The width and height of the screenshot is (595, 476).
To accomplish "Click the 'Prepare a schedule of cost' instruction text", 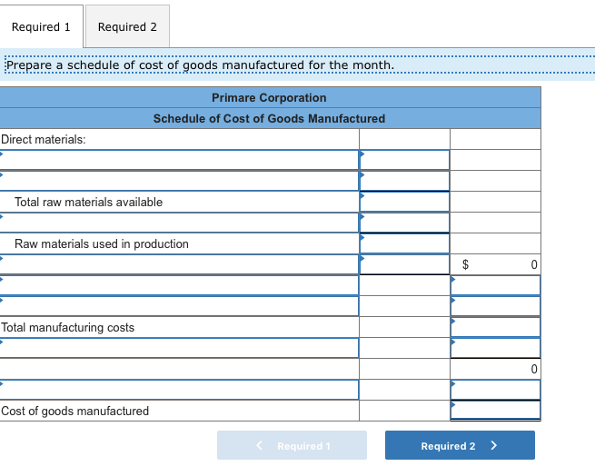I will click(x=200, y=64).
